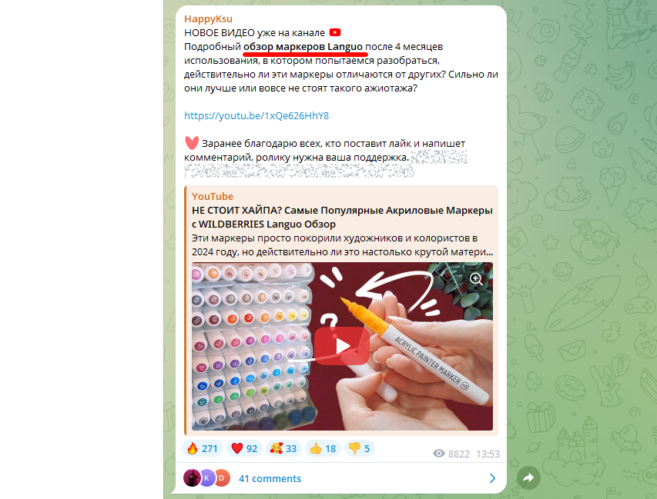Screen dimensions: 657x499
Task: Open the 41 comments thread
Action: tap(270, 478)
